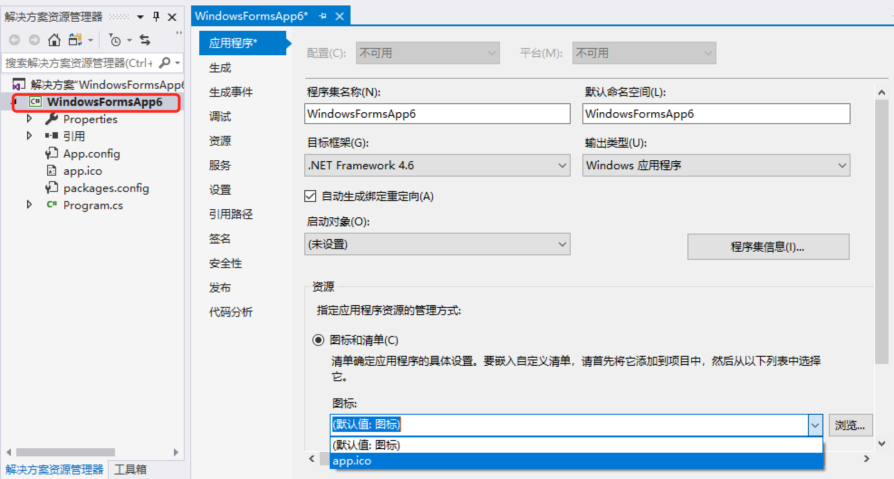Open the 代码分析 code analysis tab
The height and width of the screenshot is (479, 894).
[x=231, y=312]
